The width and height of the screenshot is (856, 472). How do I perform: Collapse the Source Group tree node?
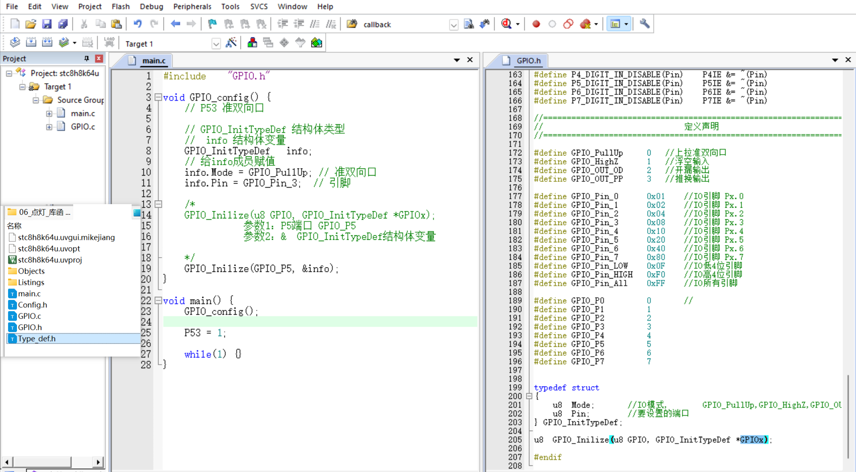click(x=36, y=100)
